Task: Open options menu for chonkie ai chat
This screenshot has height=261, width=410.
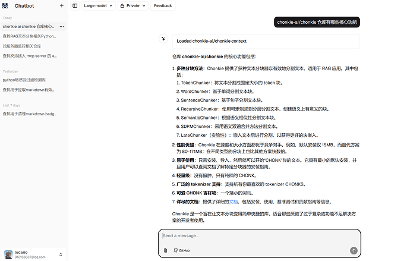Action: [x=62, y=26]
